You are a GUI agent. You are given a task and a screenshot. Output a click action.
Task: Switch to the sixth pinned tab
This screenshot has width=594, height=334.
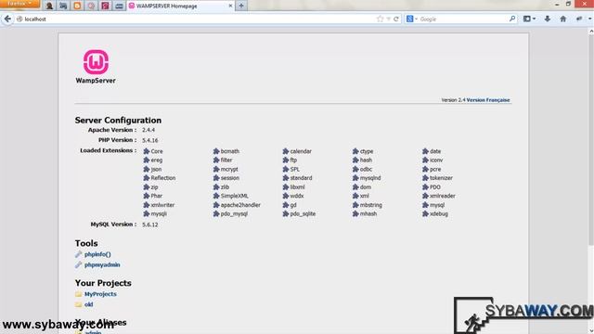(x=119, y=6)
